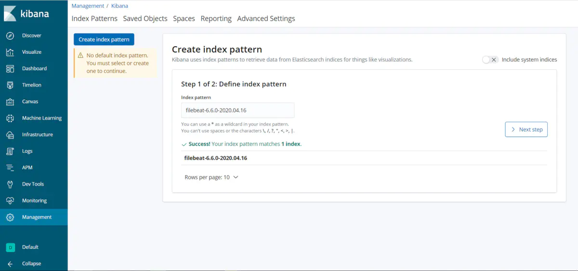Expand the Rows per page dropdown
This screenshot has width=578, height=271.
point(211,177)
